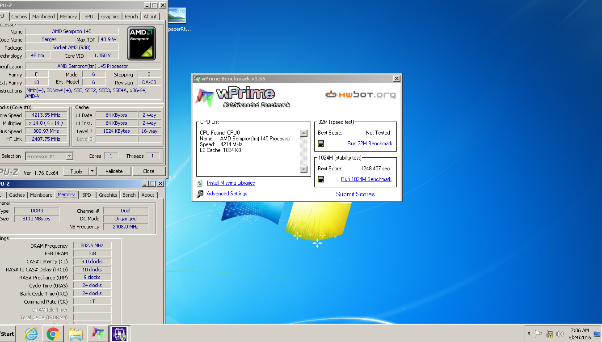
Task: Expand the Tools dropdown arrow in CPU-Z
Action: point(93,171)
